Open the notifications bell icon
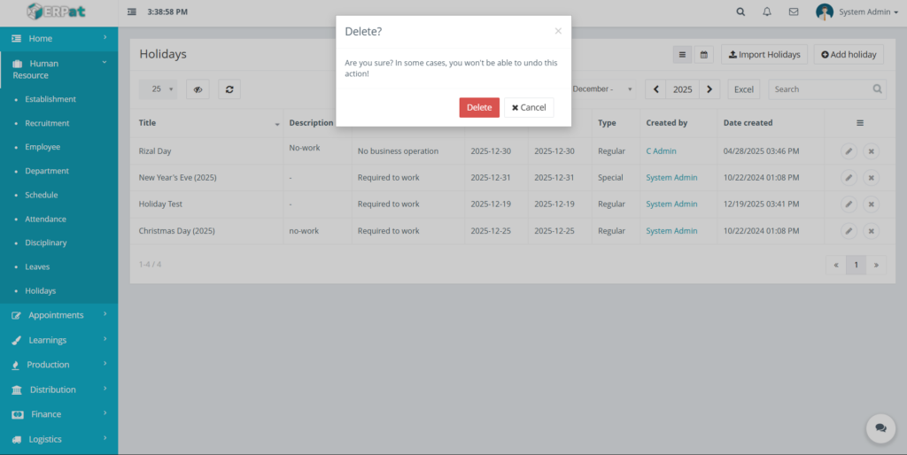907x455 pixels. tap(767, 12)
